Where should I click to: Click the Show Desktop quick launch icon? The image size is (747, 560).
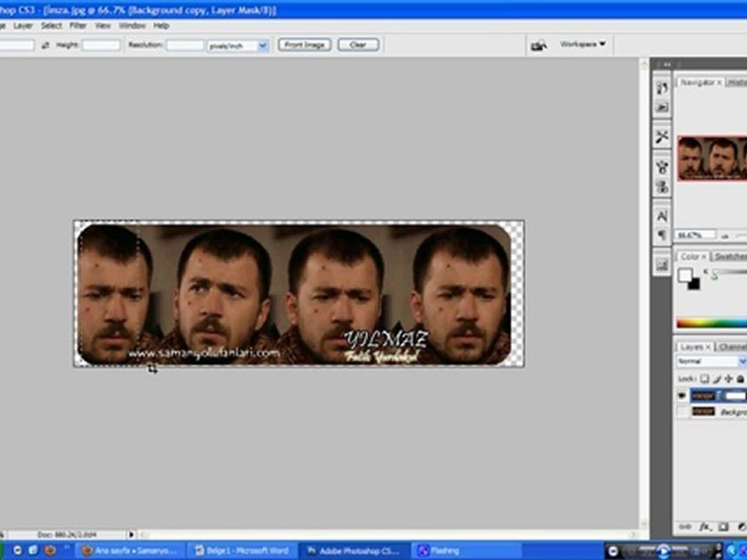coord(33,551)
